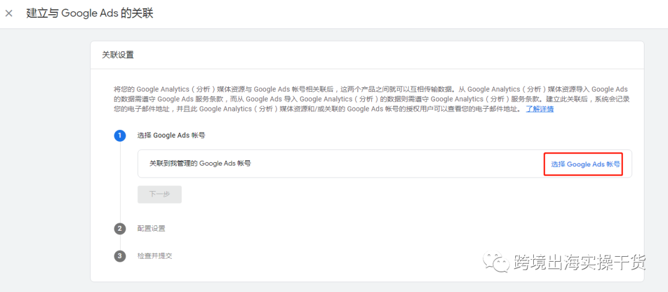Click the 检查并提交 step label

155,255
